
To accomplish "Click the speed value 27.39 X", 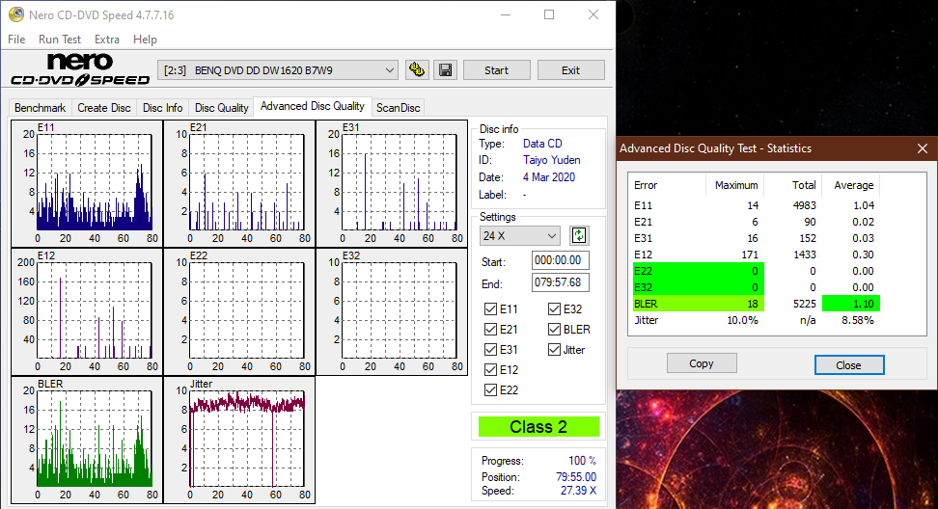I will 578,491.
